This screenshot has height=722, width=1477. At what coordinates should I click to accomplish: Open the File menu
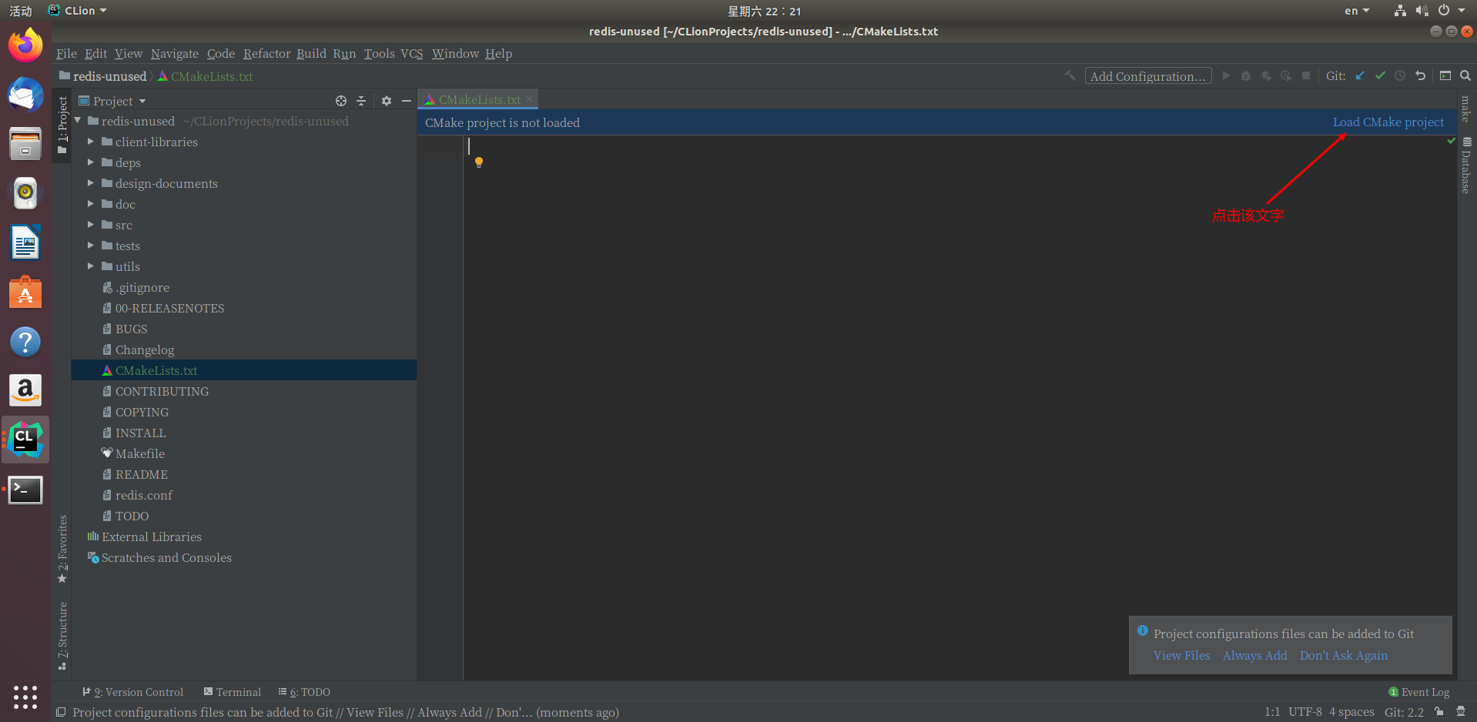pos(66,53)
